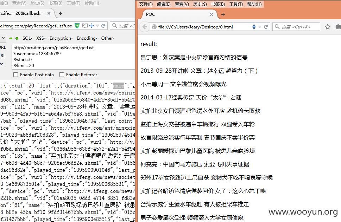Image resolution: width=341 pixels, height=222 pixels.
Task: Open reader view book icon in left browser
Action: click(84, 26)
